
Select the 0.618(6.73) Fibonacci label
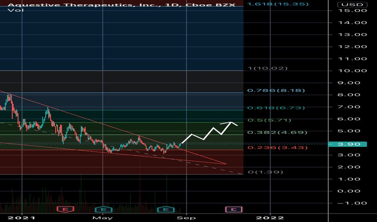[276, 108]
